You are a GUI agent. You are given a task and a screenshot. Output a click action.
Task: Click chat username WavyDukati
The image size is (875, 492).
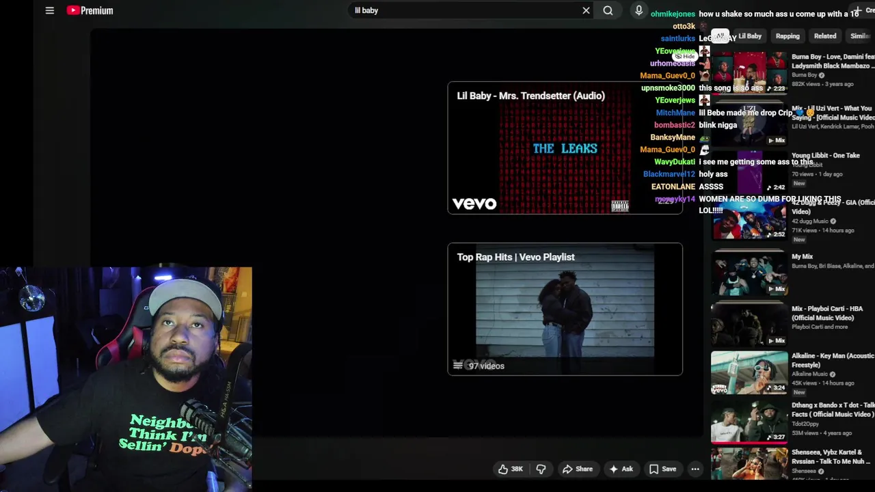pyautogui.click(x=675, y=162)
